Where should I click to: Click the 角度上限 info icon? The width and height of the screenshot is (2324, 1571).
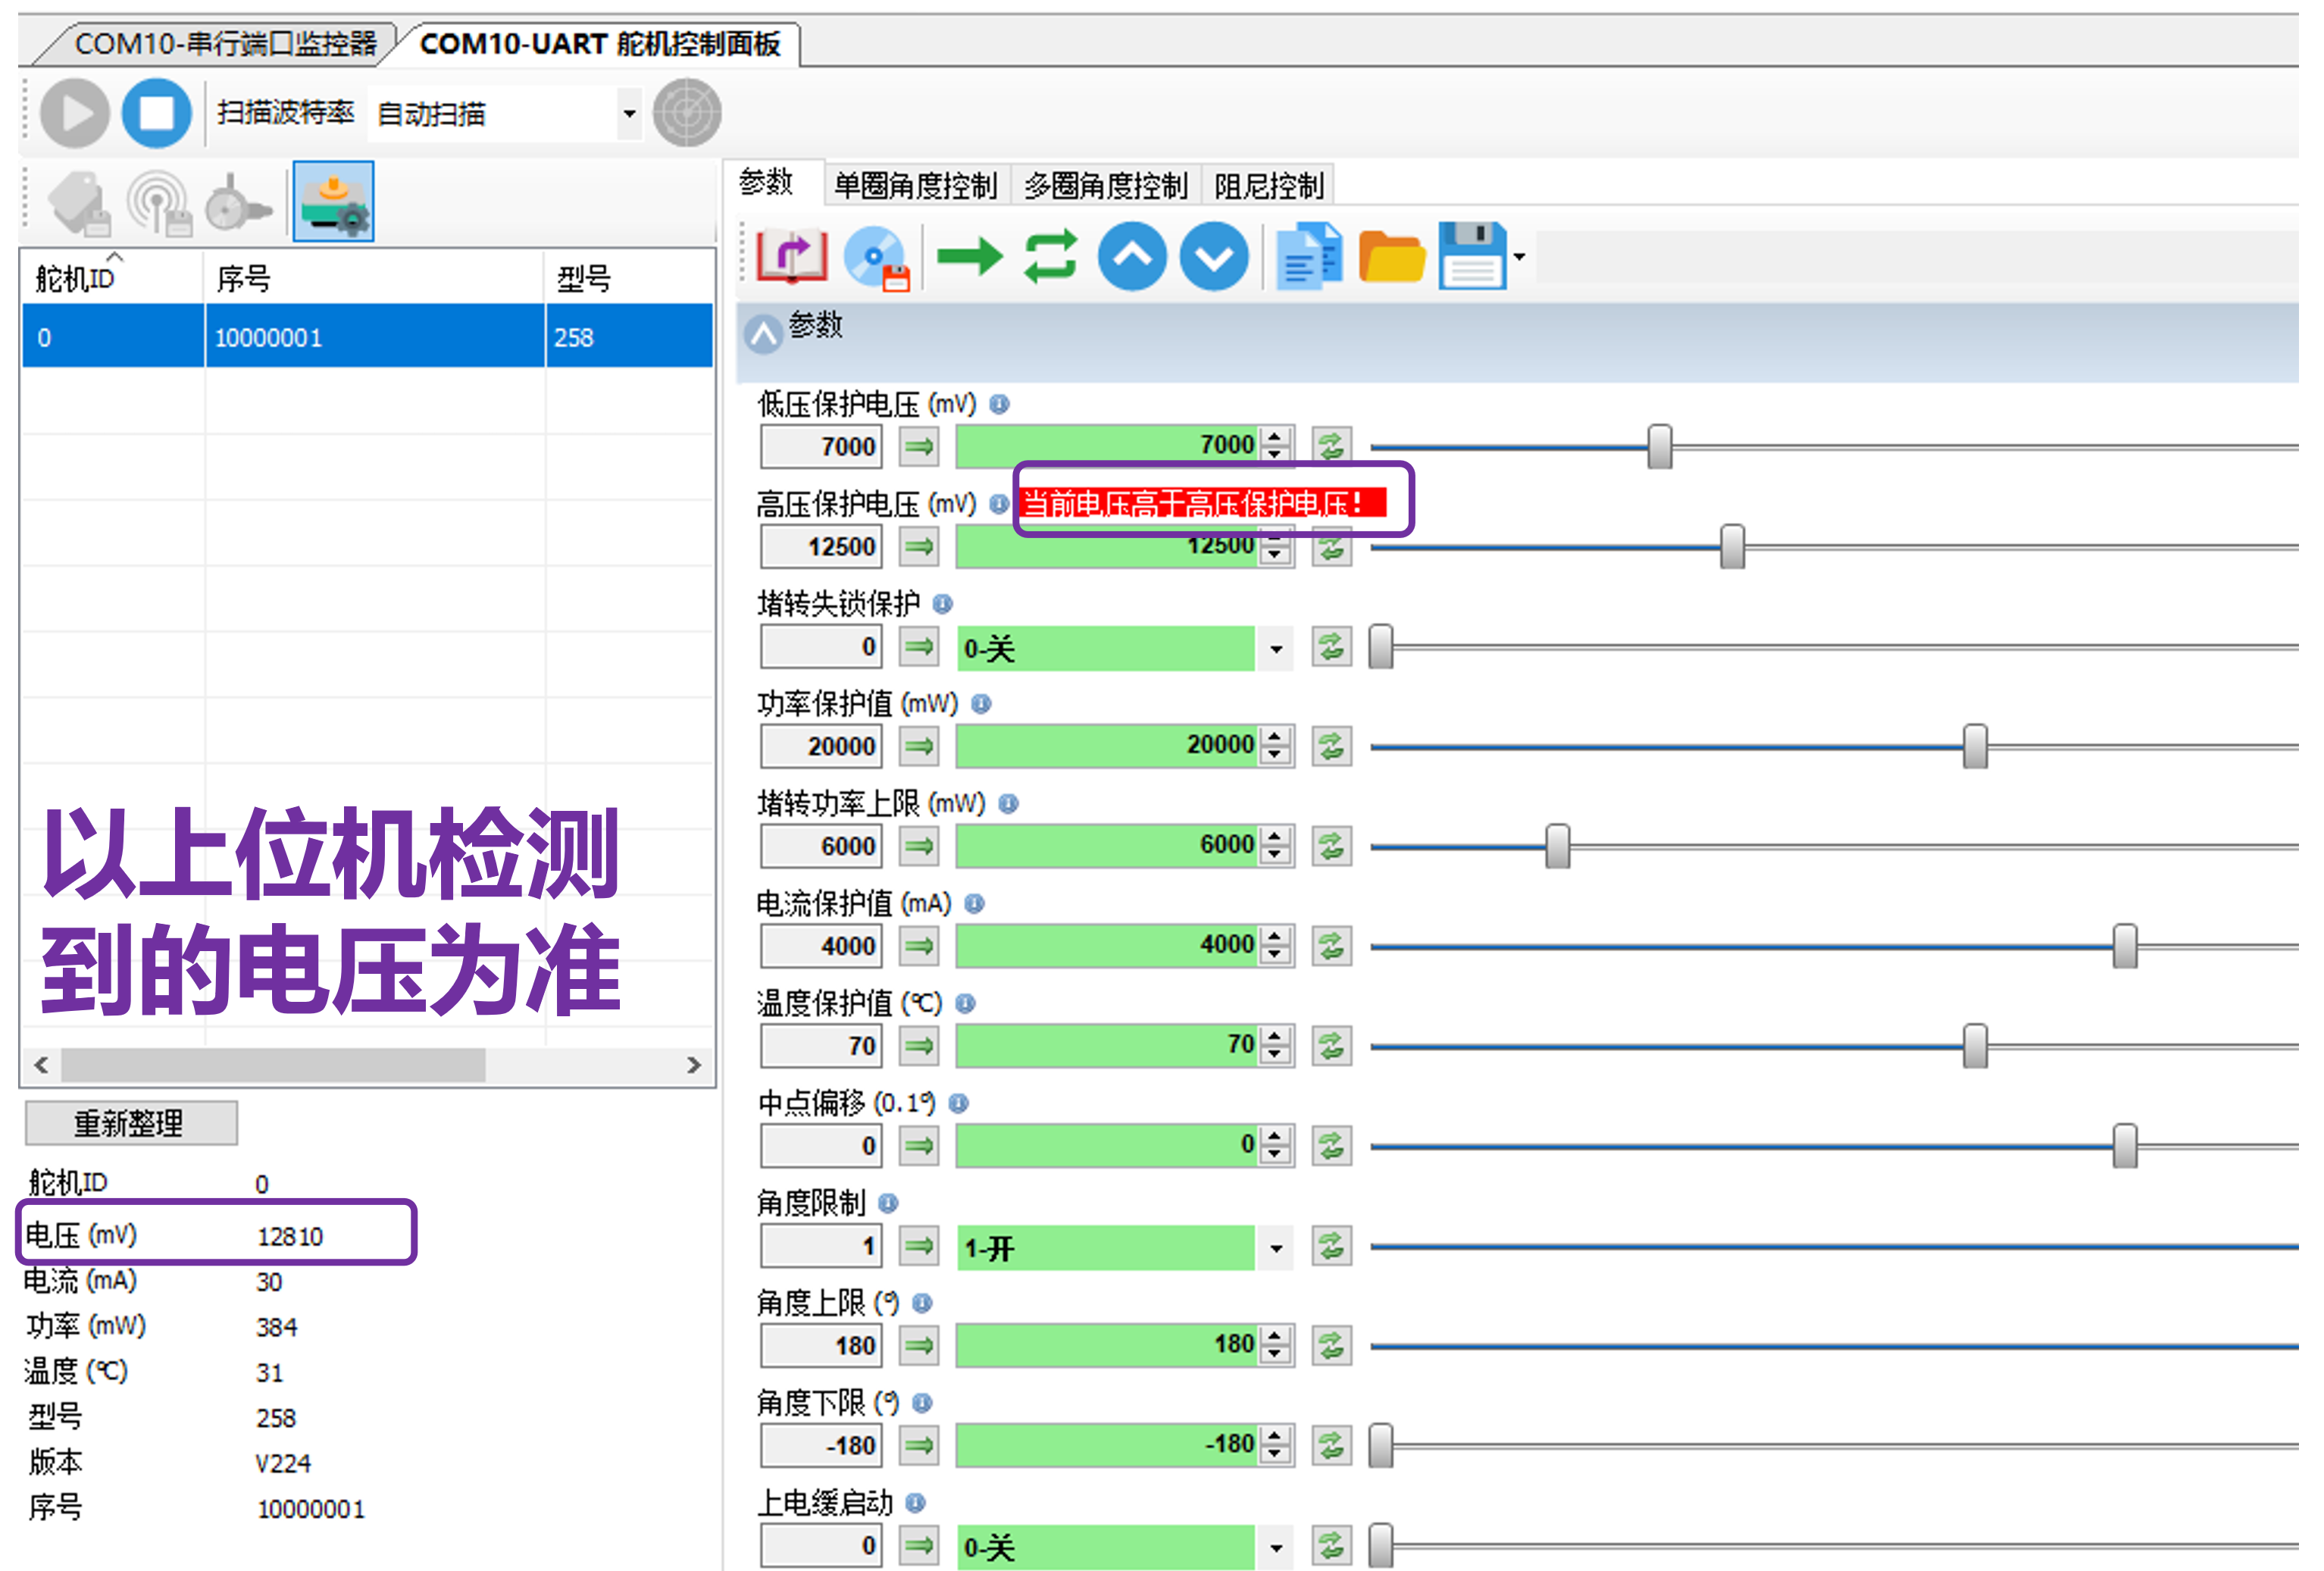[x=922, y=1303]
